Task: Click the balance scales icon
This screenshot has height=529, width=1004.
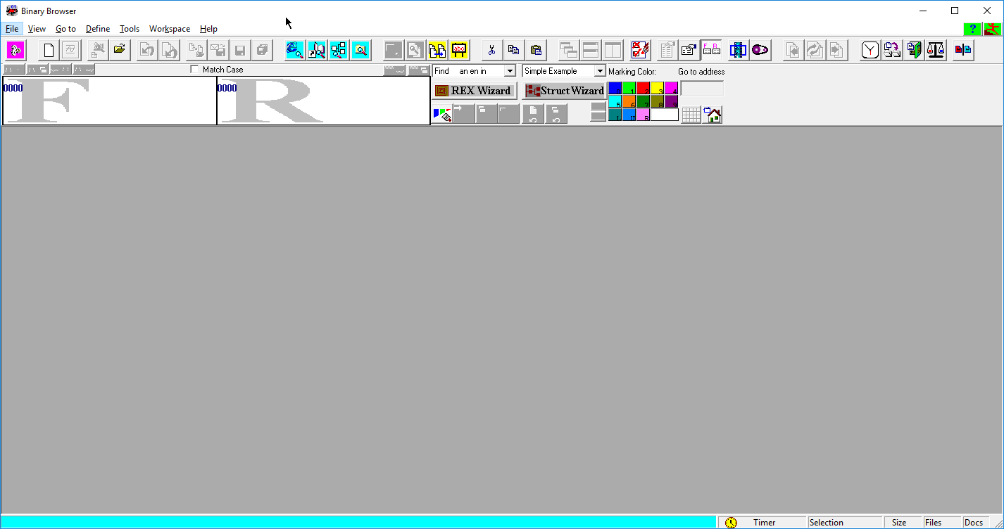Action: pos(936,50)
